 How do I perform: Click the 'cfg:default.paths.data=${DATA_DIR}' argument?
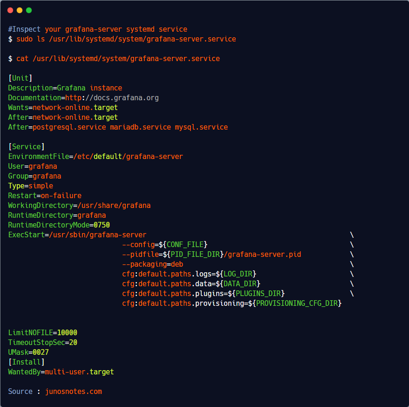pos(191,284)
